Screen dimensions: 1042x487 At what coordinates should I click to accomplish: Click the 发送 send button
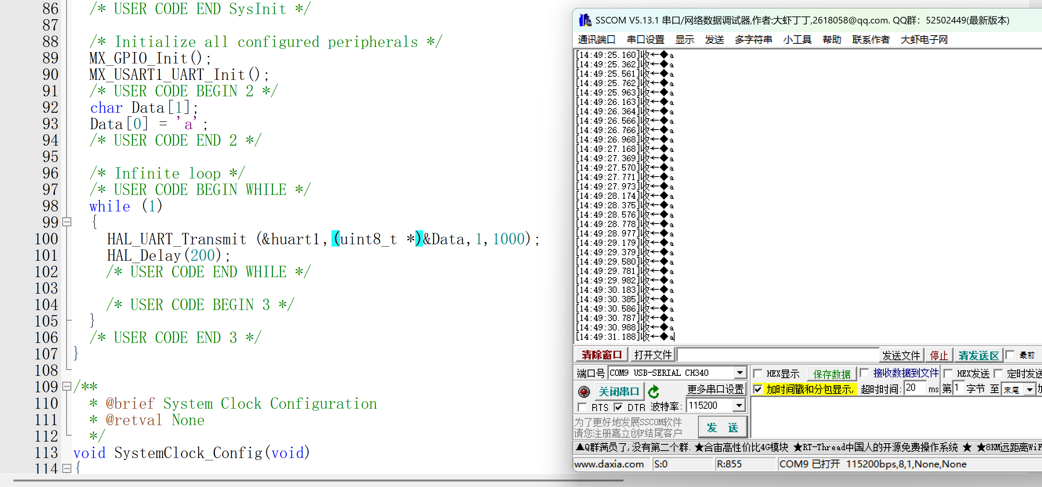[x=722, y=427]
